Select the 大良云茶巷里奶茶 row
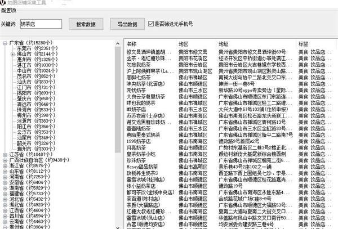The image size is (338, 229). click(x=230, y=97)
